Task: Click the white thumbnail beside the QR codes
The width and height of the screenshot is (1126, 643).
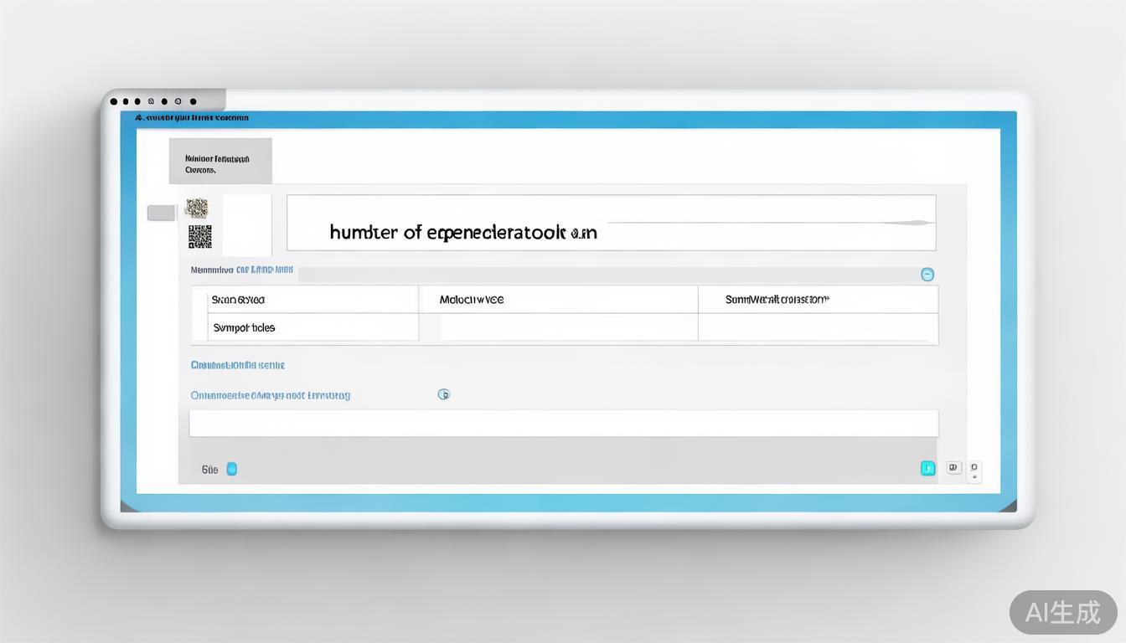Action: [246, 225]
